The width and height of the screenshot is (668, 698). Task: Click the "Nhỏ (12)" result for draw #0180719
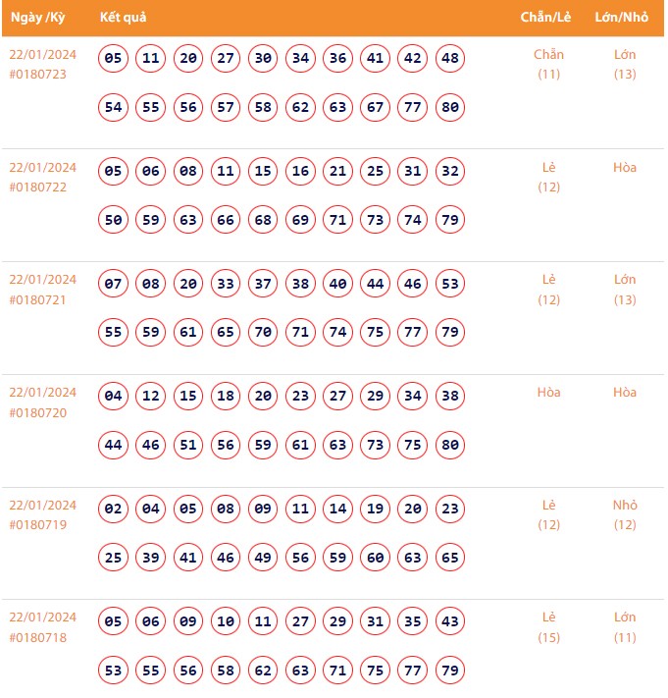tap(625, 514)
